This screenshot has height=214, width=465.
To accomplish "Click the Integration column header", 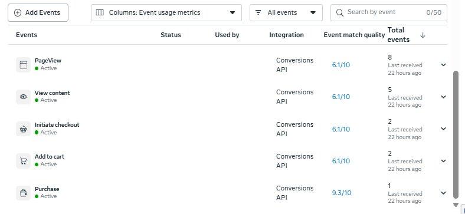I will pyautogui.click(x=286, y=35).
